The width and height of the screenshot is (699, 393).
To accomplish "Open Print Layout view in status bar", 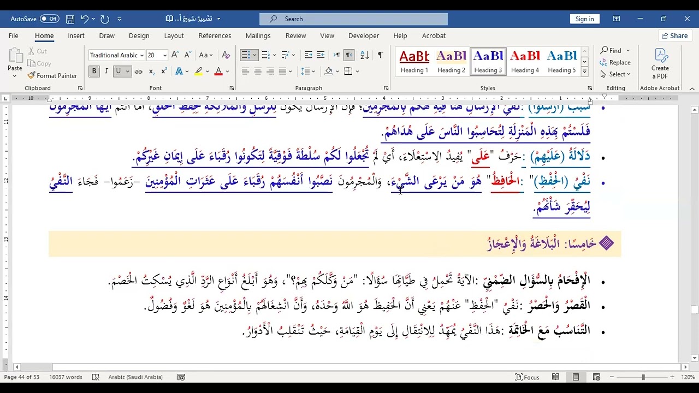I will [x=576, y=377].
